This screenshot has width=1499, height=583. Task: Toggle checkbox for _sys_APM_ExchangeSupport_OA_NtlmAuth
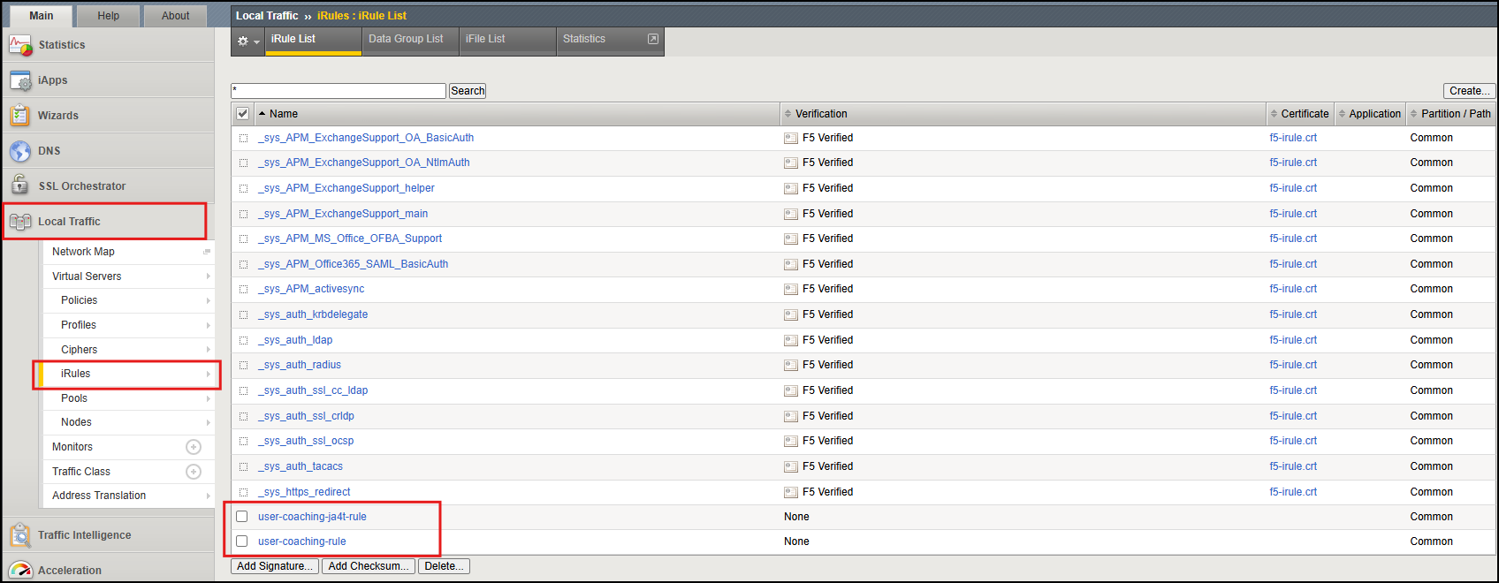coord(243,163)
